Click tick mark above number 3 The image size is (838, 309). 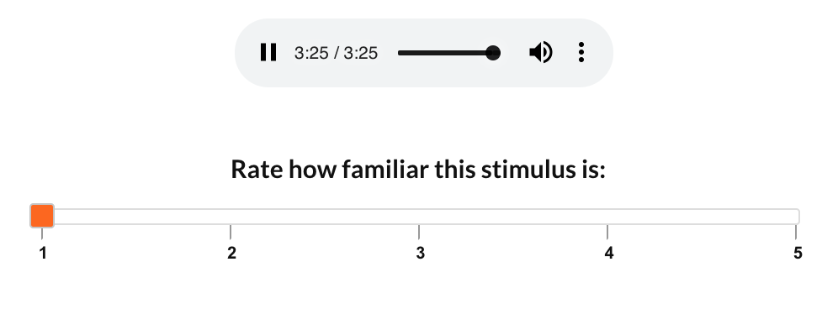(419, 232)
